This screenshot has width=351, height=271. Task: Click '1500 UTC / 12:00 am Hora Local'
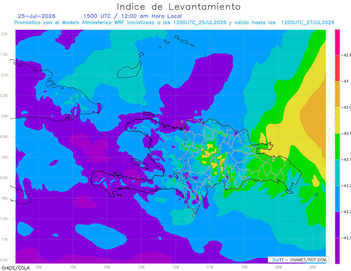tap(133, 16)
